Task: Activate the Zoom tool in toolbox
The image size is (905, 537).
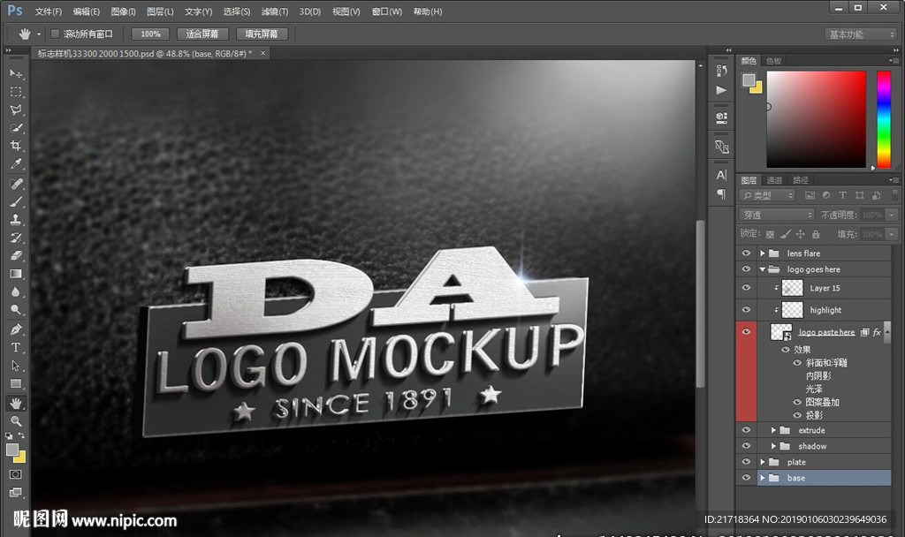Action: 16,421
